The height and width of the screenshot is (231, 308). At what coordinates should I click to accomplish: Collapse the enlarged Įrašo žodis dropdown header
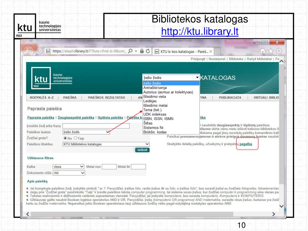coord(171,78)
